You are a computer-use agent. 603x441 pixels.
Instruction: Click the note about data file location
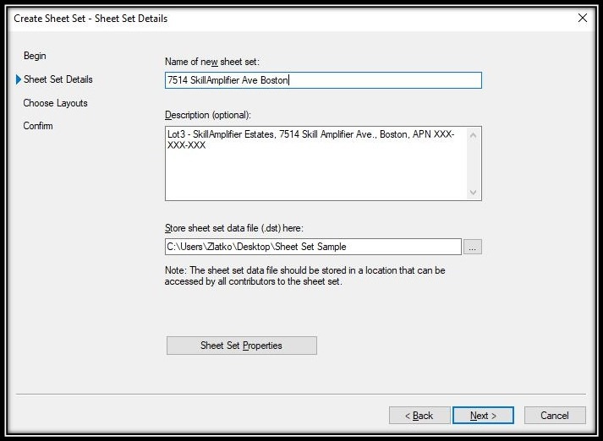(x=305, y=275)
